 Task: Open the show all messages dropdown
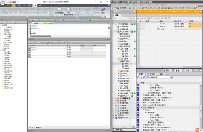[171, 77]
